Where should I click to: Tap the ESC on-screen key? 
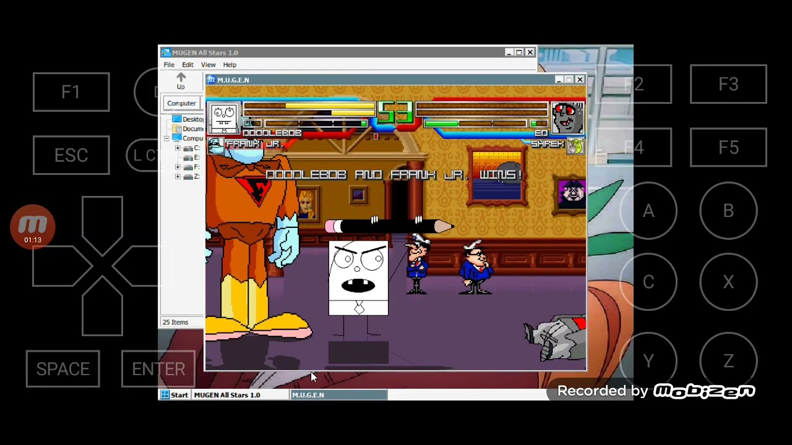pos(71,155)
